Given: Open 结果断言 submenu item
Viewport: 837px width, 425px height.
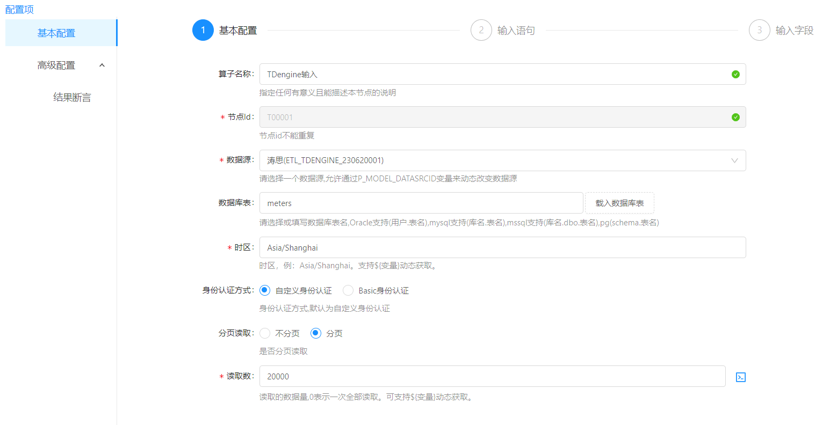Looking at the screenshot, I should (x=72, y=98).
